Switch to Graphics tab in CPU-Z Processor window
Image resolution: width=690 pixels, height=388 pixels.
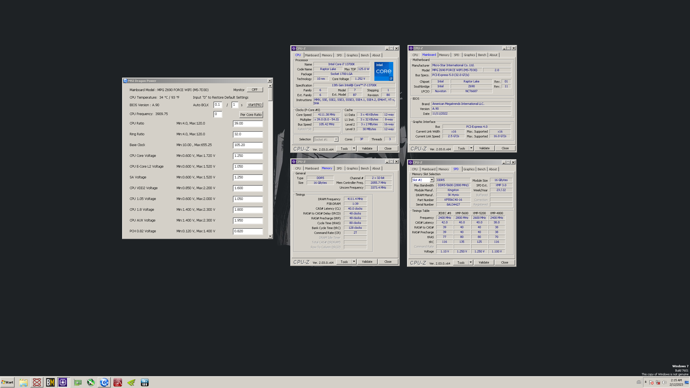[x=352, y=55]
